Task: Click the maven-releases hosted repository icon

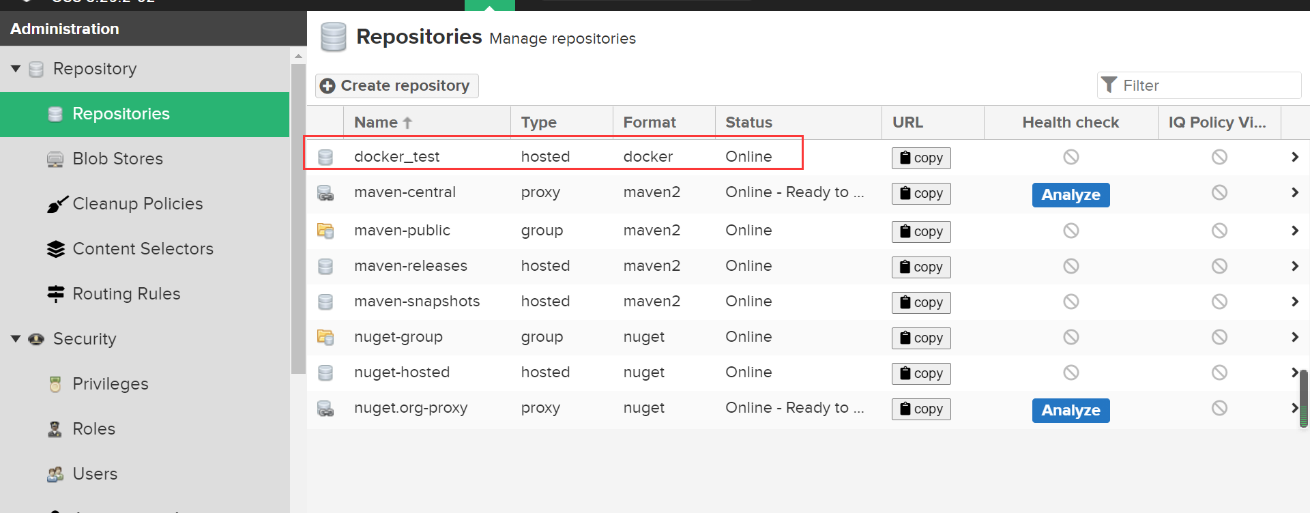Action: (325, 266)
